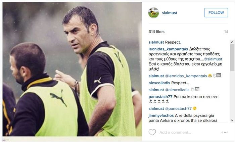Open leonidas_kampantais commenter profile
Image resolution: width=235 pixels, height=142 pixels.
(168, 49)
